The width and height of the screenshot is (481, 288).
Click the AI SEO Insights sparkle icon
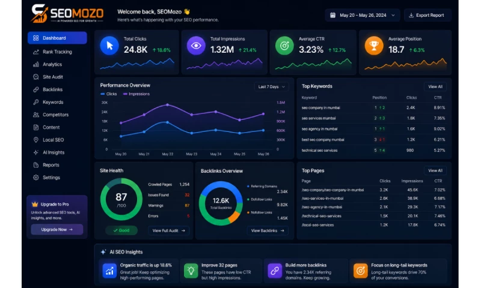[103, 252]
